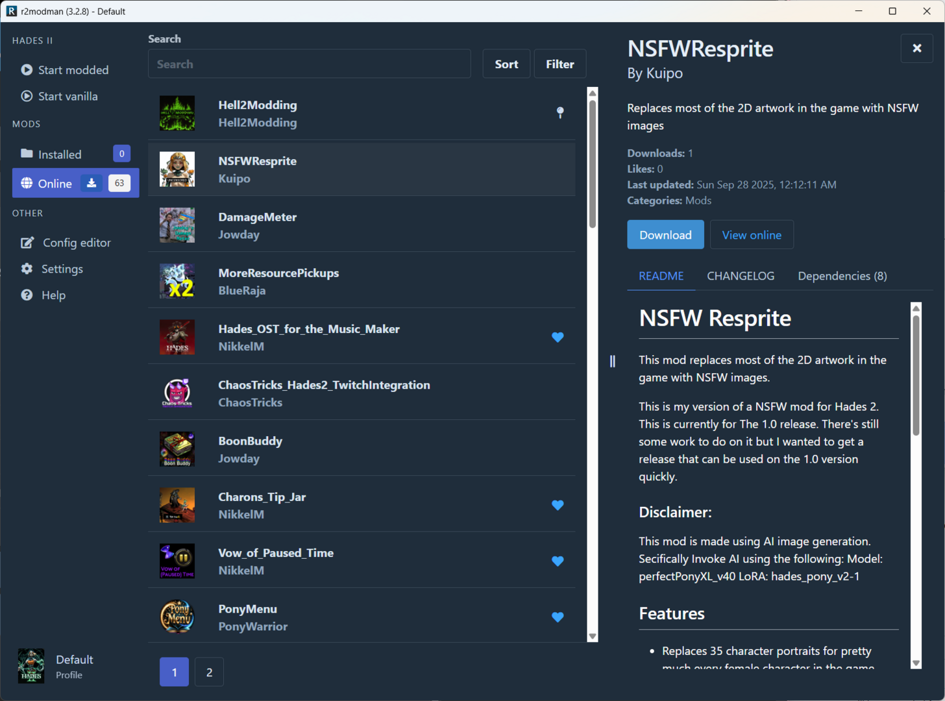Click the Installed folder icon
Viewport: 945px width, 701px height.
[27, 154]
